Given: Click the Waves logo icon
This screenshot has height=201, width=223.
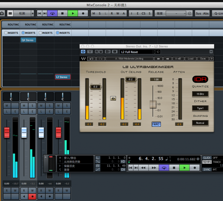Looking at the screenshot, I should [83, 59].
